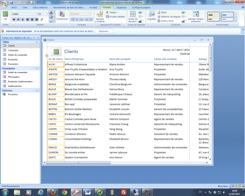Screen dimensions: 245x196
Task: Open the Ayuda help icon at ribbon right
Action: pos(243,7)
